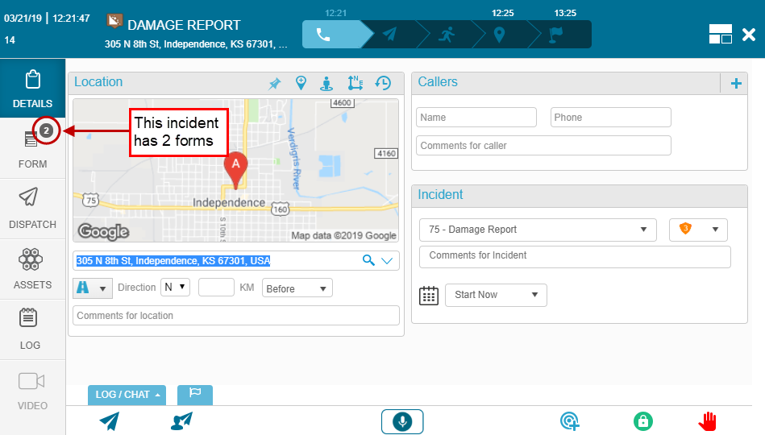Click the map-pin on-scene stage in timeline
Viewport: 765px width, 435px height.
tap(499, 34)
